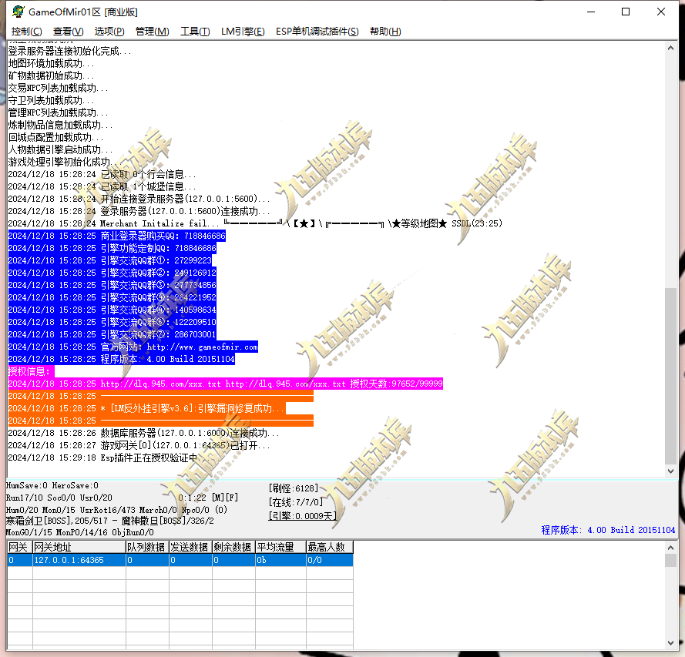This screenshot has width=685, height=657.
Task: Click the [刷怪:6128] status text
Action: (x=293, y=488)
